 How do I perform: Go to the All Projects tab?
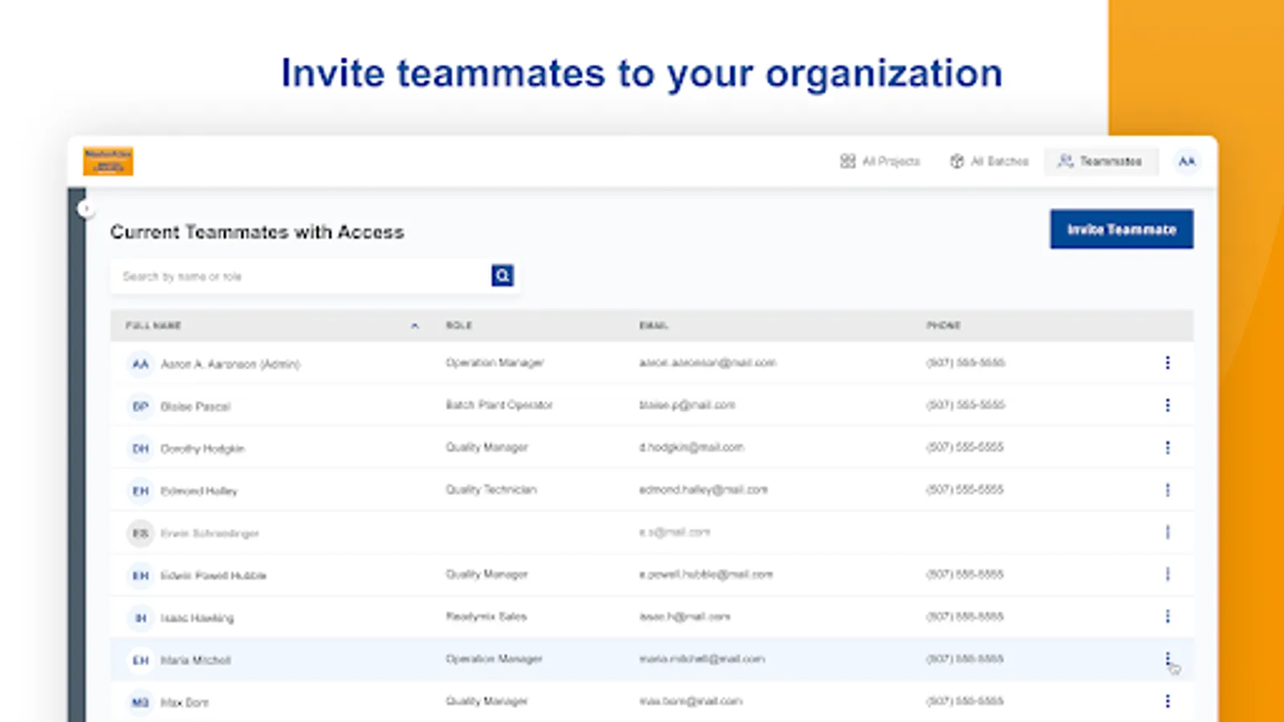click(x=880, y=161)
